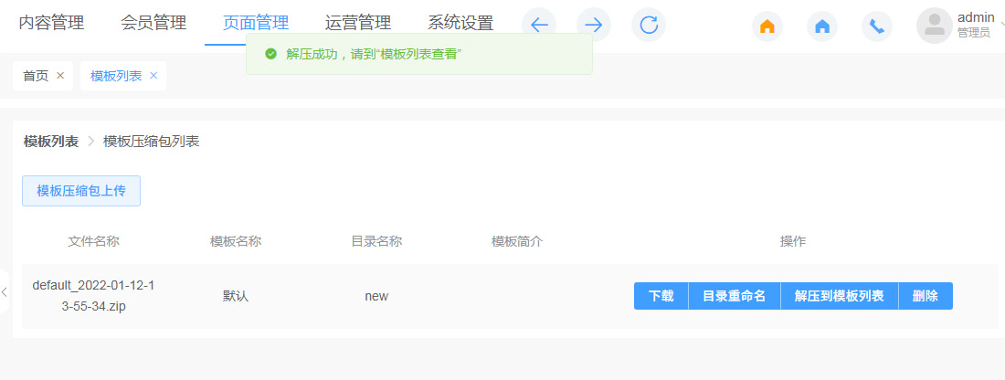
Task: Switch to the 首页 tab
Action: point(36,76)
